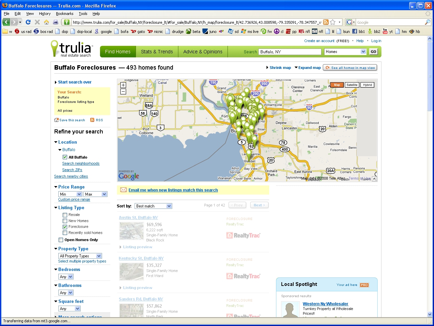
Task: Click the Trulia logo
Action: [71, 49]
